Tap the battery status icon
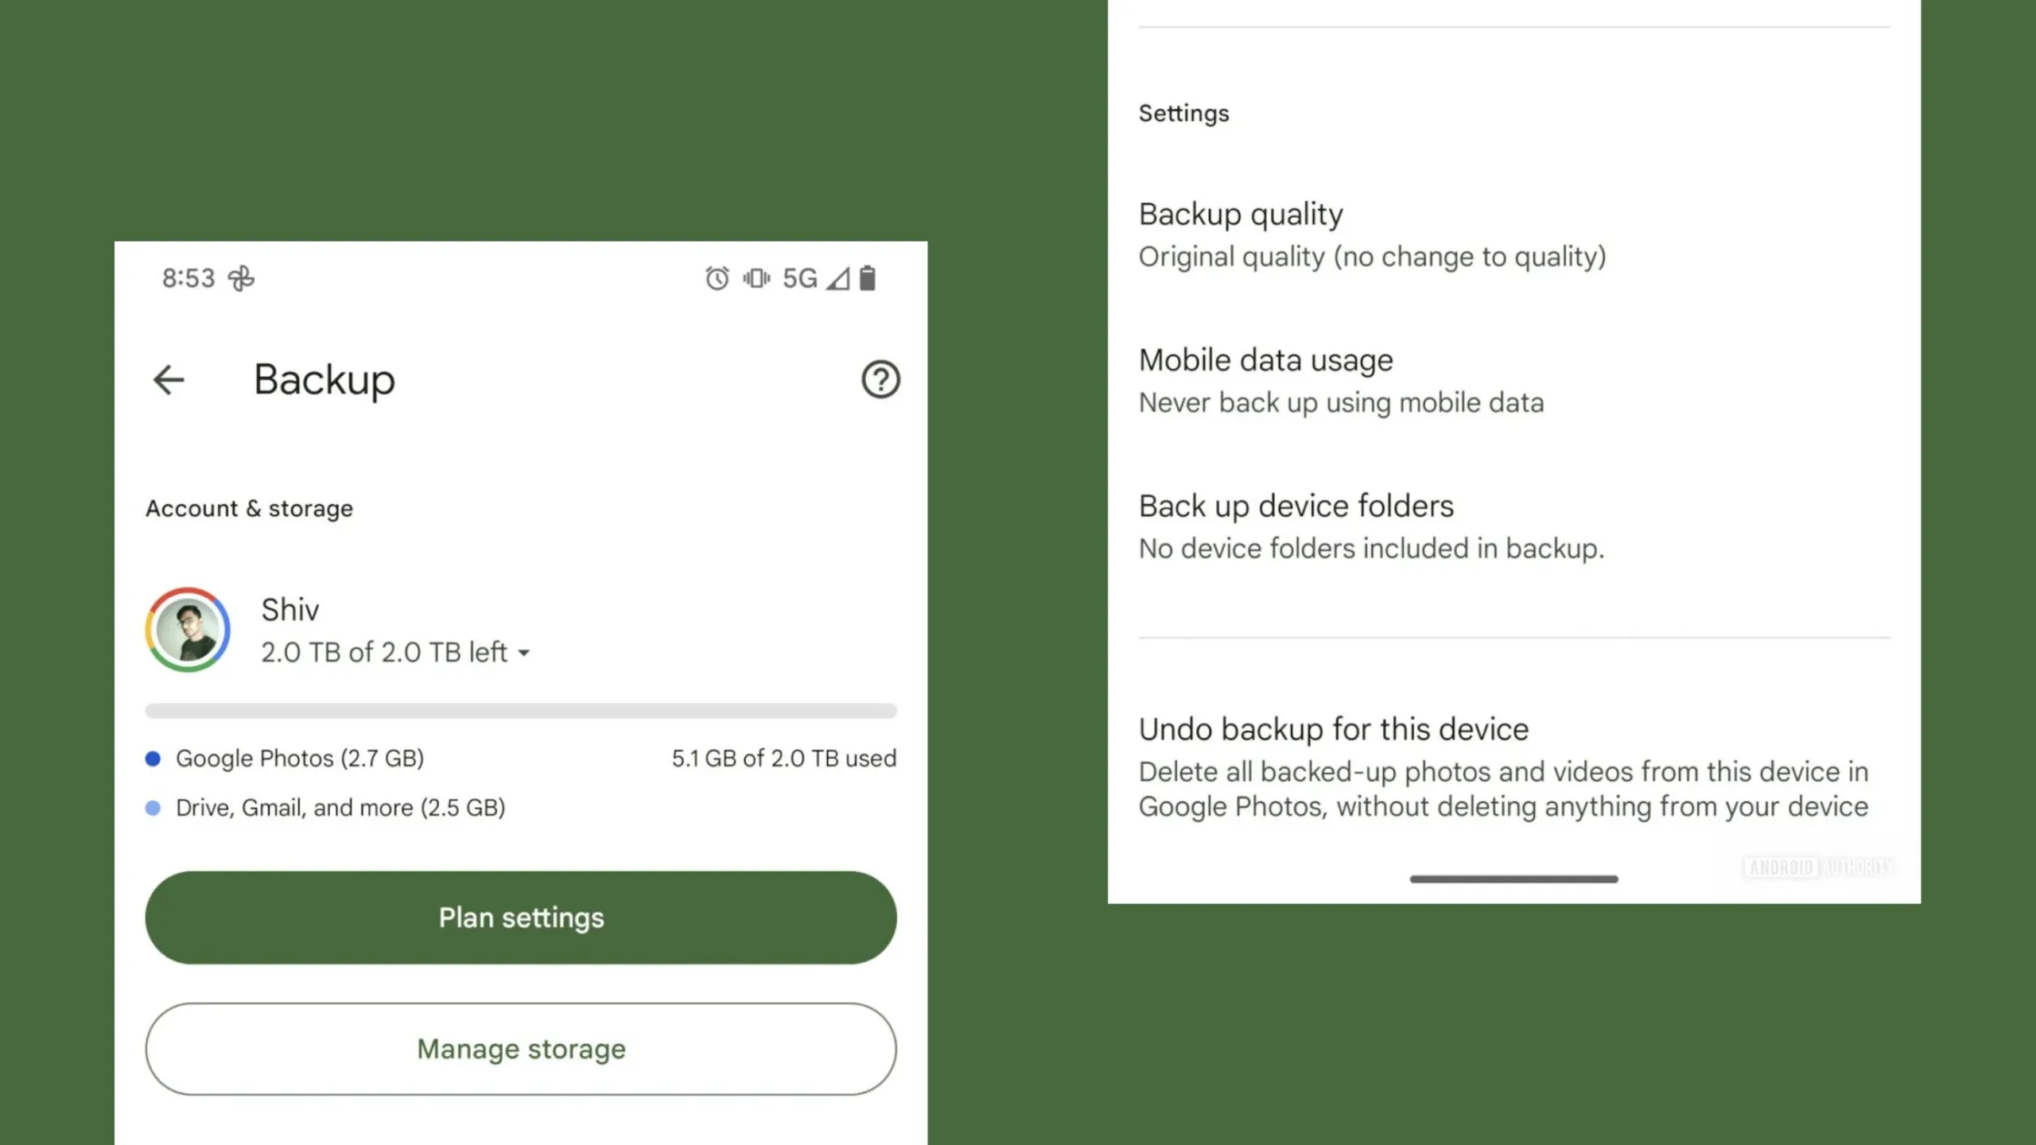Image resolution: width=2036 pixels, height=1145 pixels. pos(868,278)
